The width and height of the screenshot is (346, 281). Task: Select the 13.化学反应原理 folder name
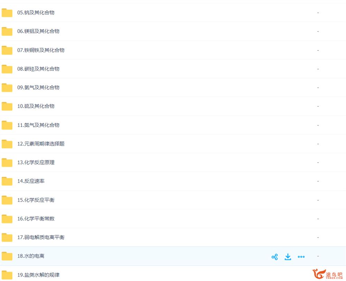(x=36, y=163)
